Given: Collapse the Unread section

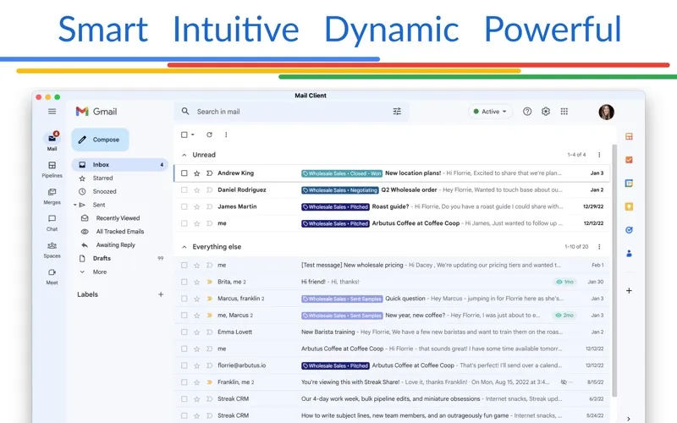Looking at the screenshot, I should click(184, 155).
